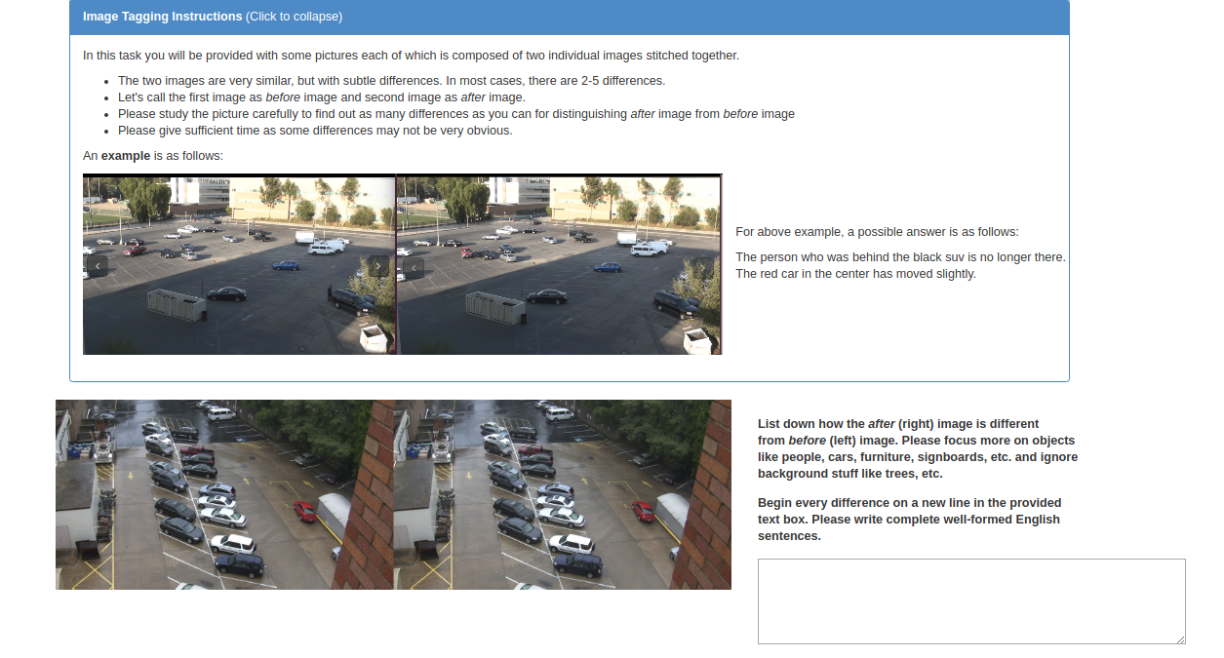Click the '(Click to collapse)' header text
The width and height of the screenshot is (1224, 658).
[294, 17]
